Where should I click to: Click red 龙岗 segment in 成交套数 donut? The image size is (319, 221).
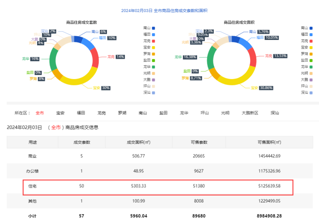[95, 57]
